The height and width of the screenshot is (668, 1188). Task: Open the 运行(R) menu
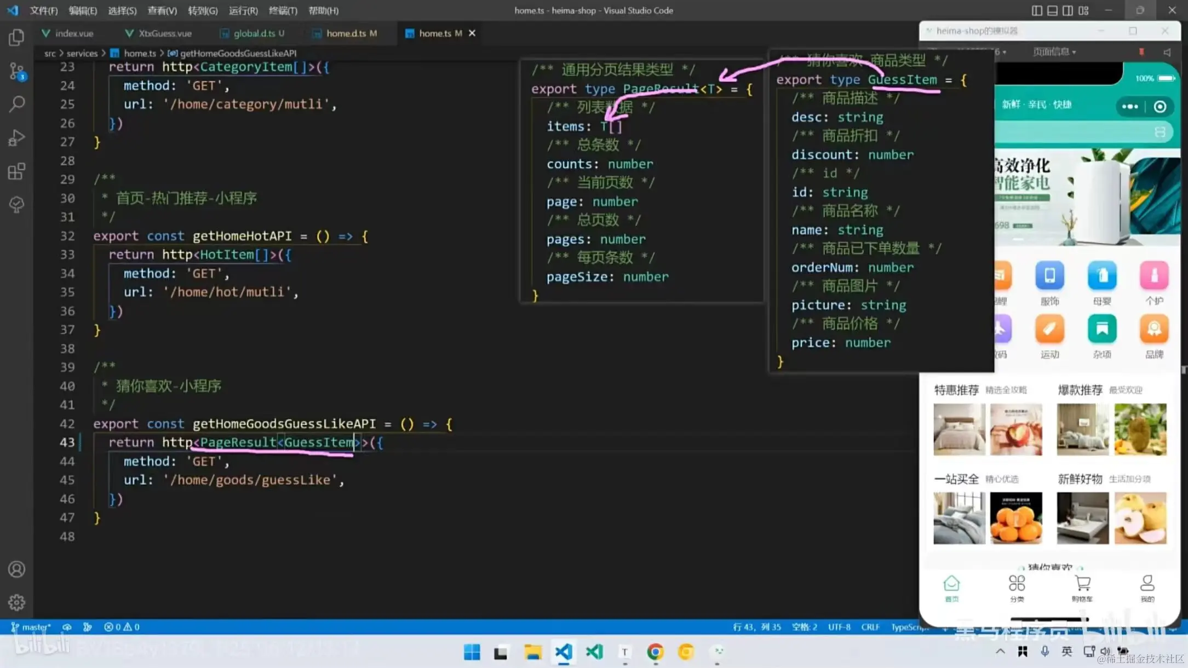tap(243, 10)
